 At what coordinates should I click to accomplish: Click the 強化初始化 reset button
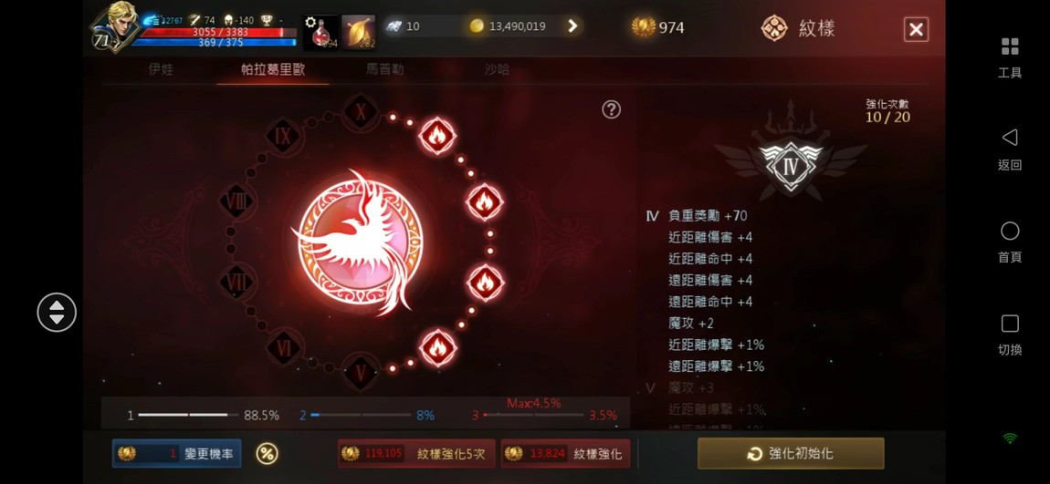click(x=791, y=454)
